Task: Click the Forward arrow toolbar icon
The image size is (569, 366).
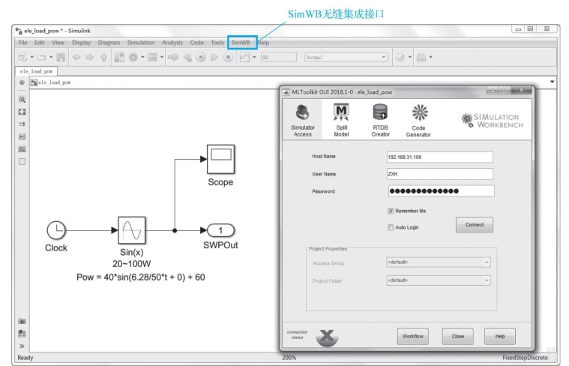Action: pos(90,57)
